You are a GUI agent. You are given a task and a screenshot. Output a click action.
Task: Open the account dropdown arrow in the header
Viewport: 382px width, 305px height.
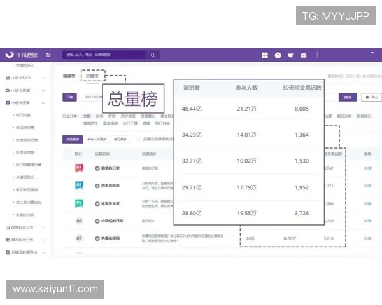pyautogui.click(x=372, y=53)
